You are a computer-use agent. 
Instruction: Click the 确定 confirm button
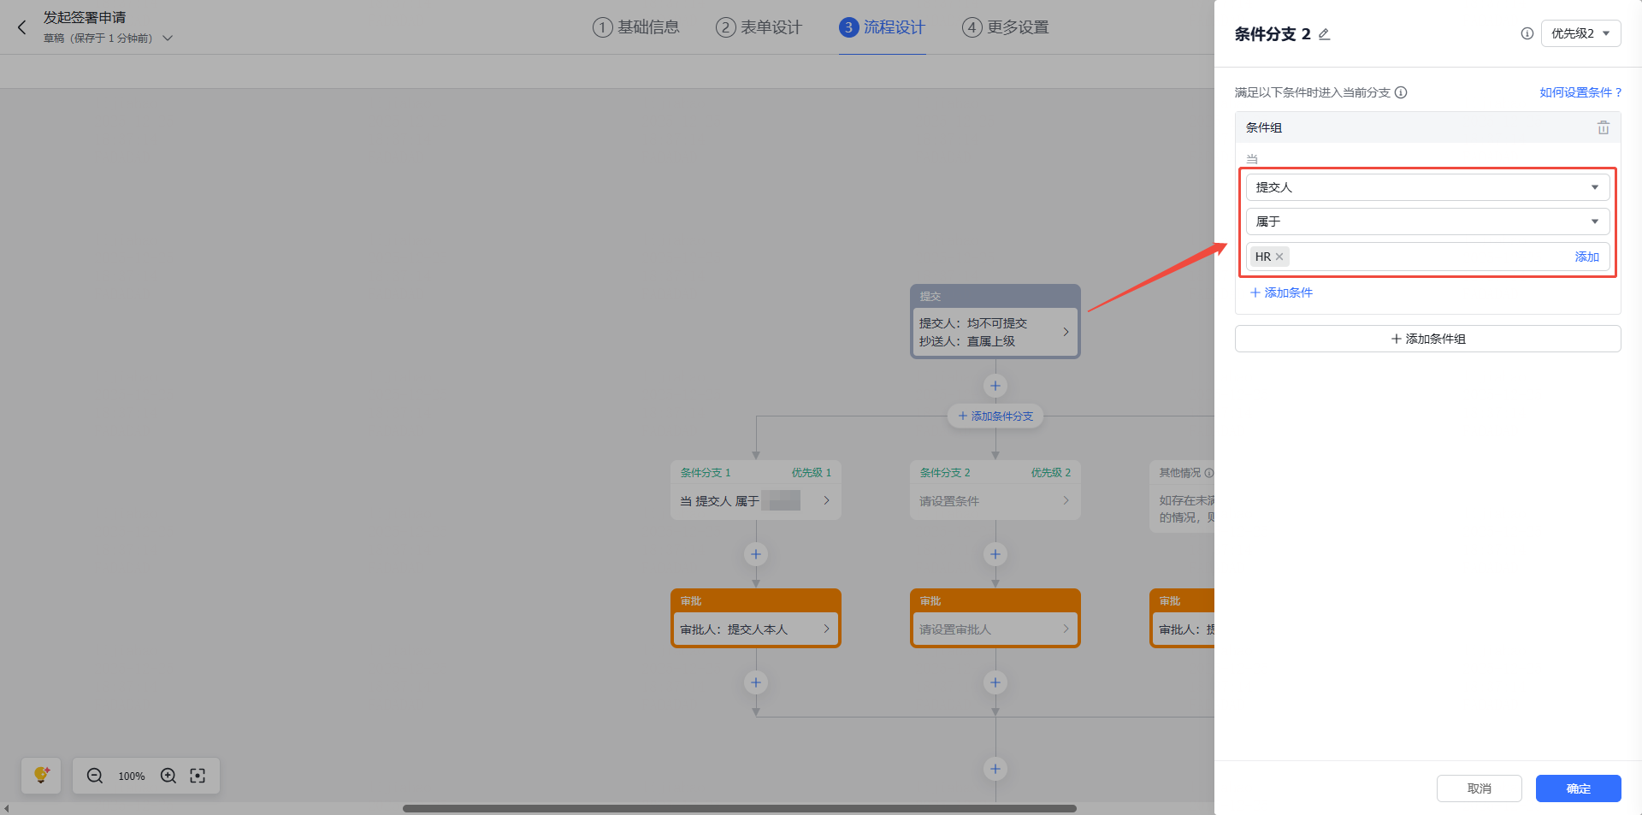1578,788
